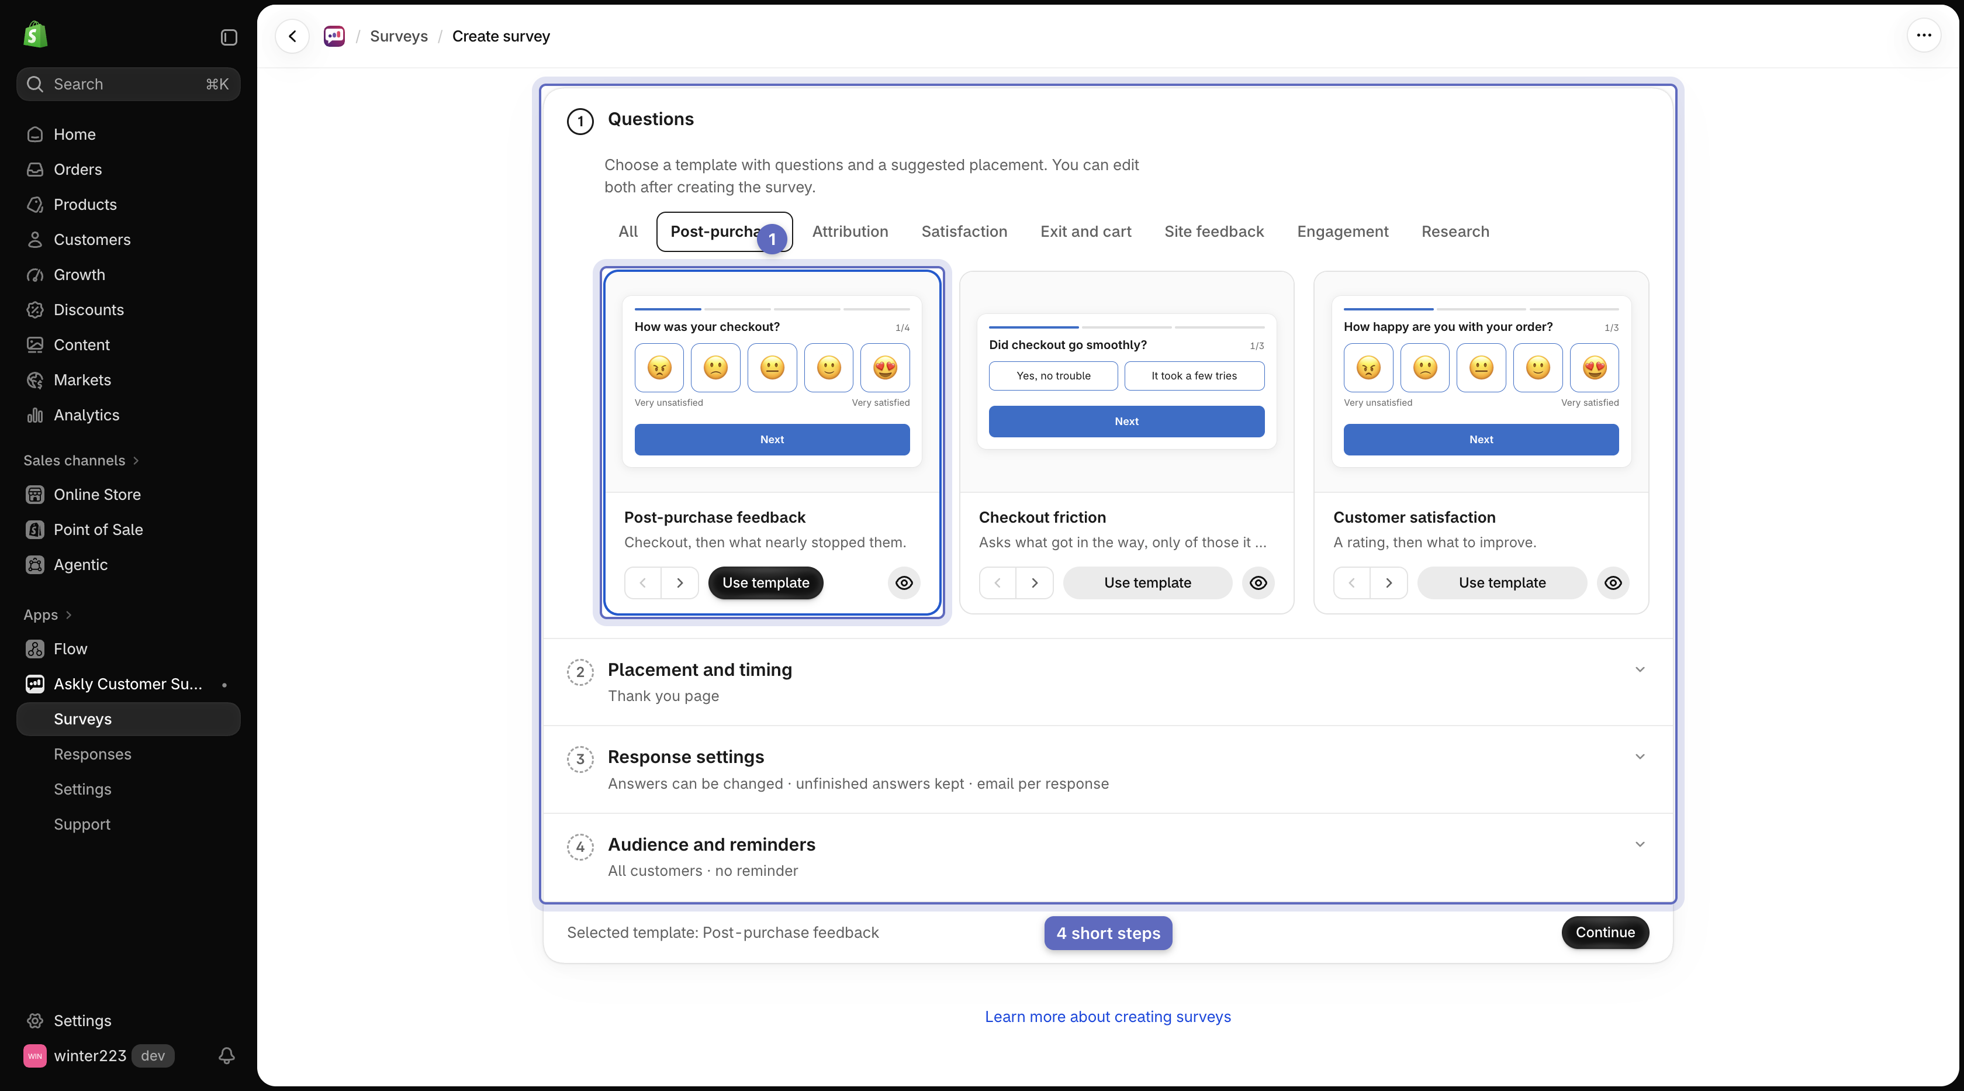Preview the Customer satisfaction template
1964x1091 pixels.
(x=1613, y=582)
